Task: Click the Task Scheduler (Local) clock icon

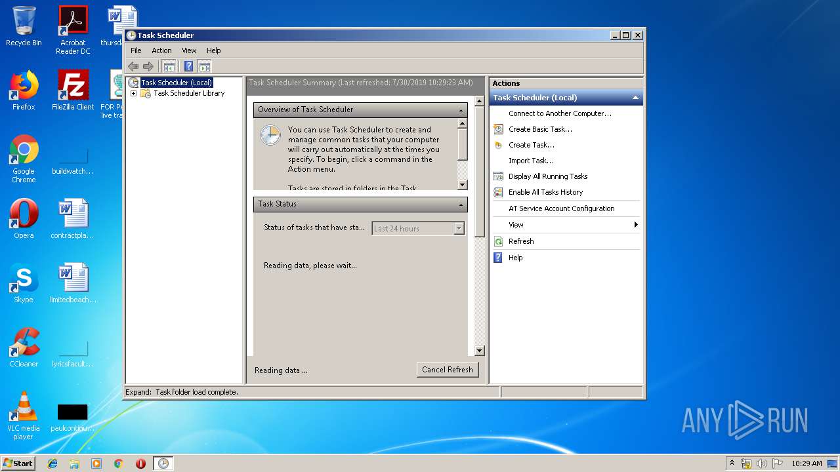Action: pyautogui.click(x=134, y=83)
